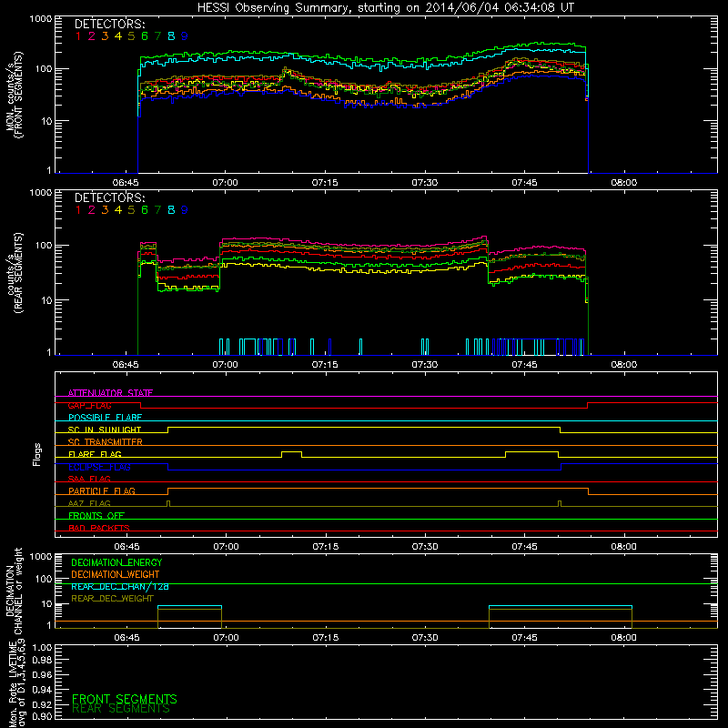Click the 0.92 value on livetime axis

pyautogui.click(x=42, y=704)
